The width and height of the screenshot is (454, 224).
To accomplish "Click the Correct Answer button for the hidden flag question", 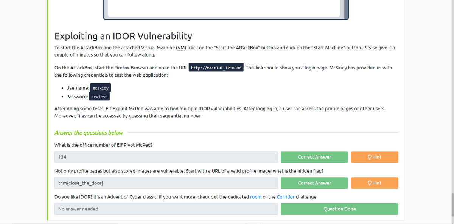I will (x=314, y=183).
